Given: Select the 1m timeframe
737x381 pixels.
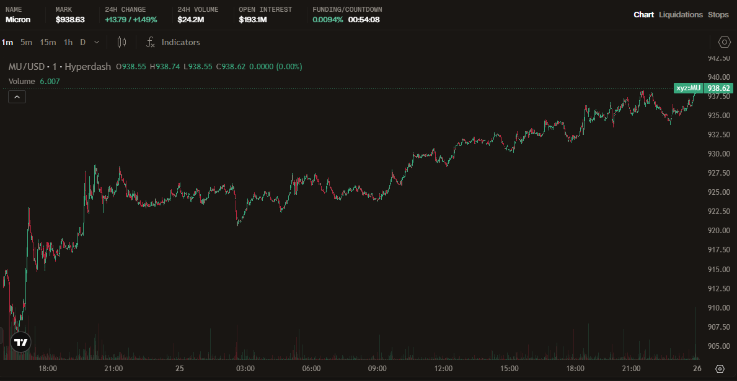Looking at the screenshot, I should click(7, 42).
